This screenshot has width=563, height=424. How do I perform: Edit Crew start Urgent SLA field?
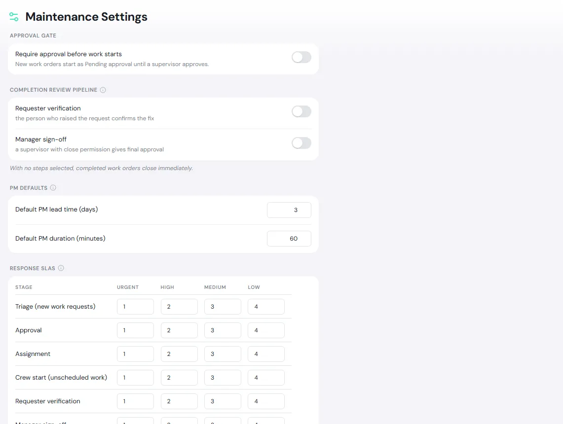(135, 378)
